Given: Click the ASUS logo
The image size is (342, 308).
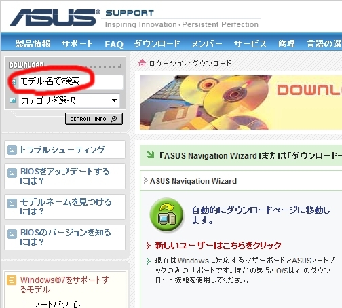Looking at the screenshot, I should [55, 18].
